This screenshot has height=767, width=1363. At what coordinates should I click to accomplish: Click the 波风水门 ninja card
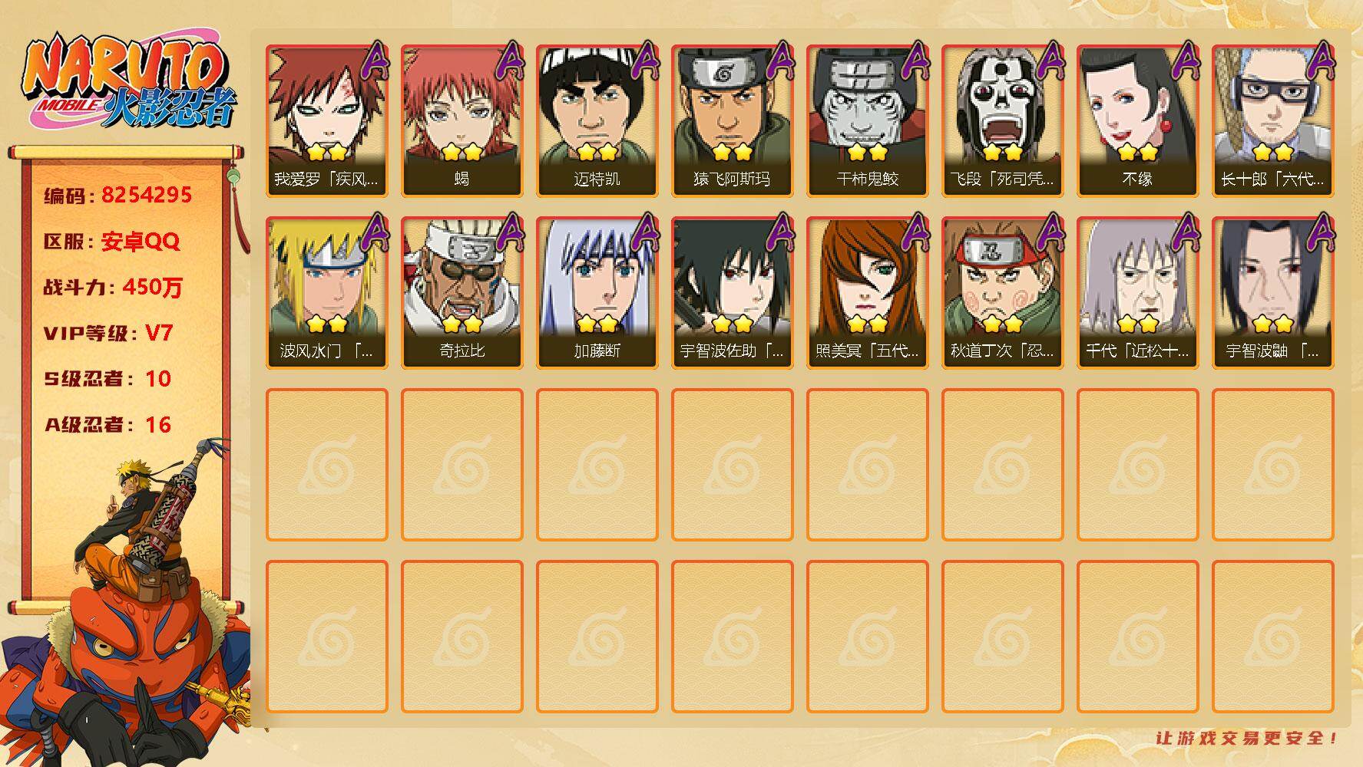click(x=327, y=292)
